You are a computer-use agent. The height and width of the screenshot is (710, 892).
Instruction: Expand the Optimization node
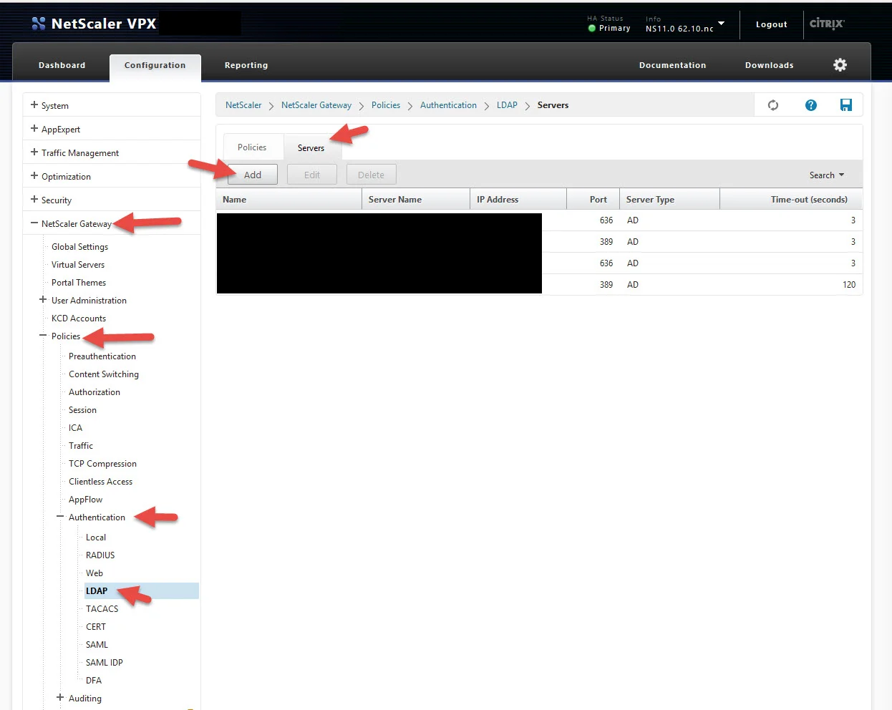click(x=34, y=176)
